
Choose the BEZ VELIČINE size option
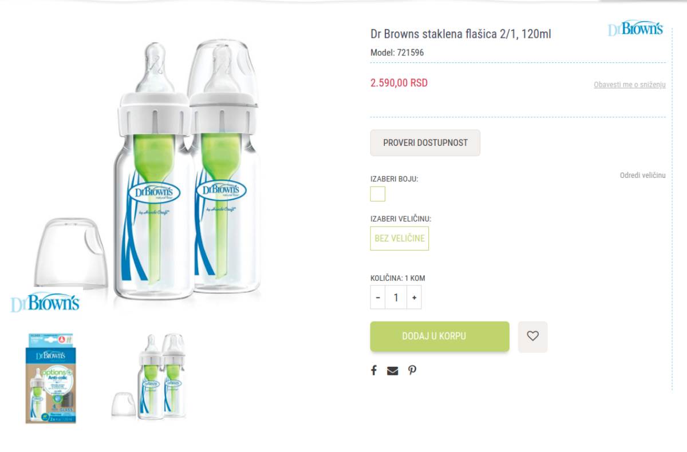click(x=400, y=238)
